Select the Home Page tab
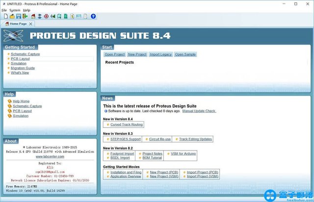 coord(18,24)
